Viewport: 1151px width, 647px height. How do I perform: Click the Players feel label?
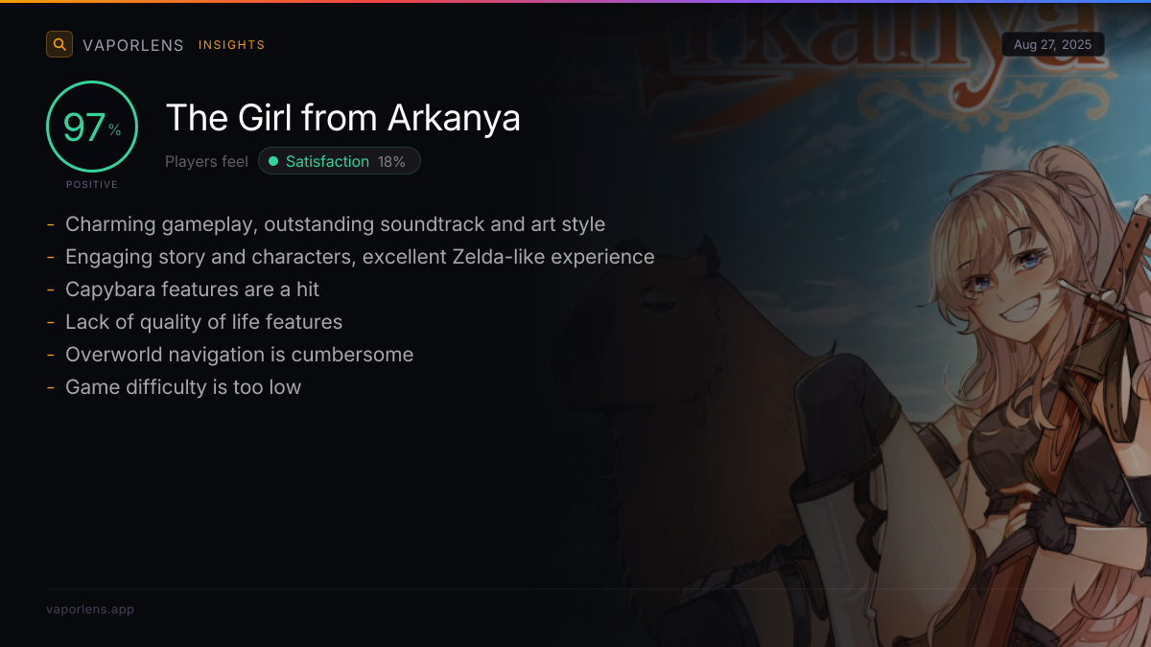click(x=206, y=162)
